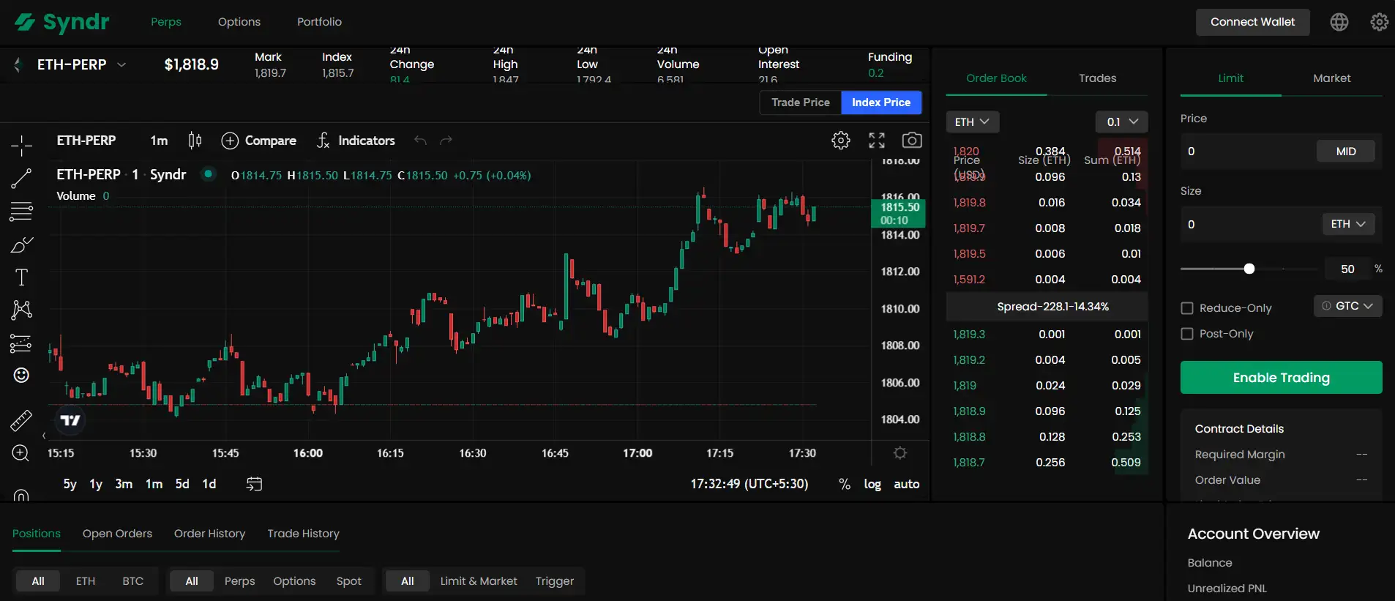Open the language globe icon
Viewport: 1395px width, 601px height.
point(1339,22)
